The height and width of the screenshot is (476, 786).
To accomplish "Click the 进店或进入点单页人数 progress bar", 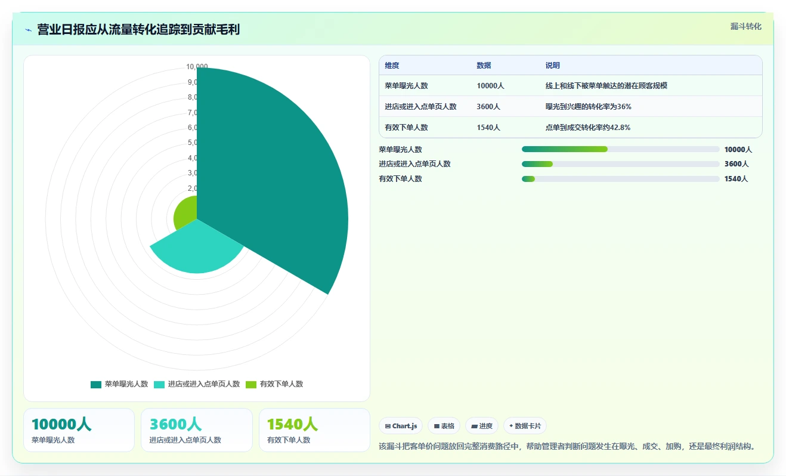I will click(620, 164).
